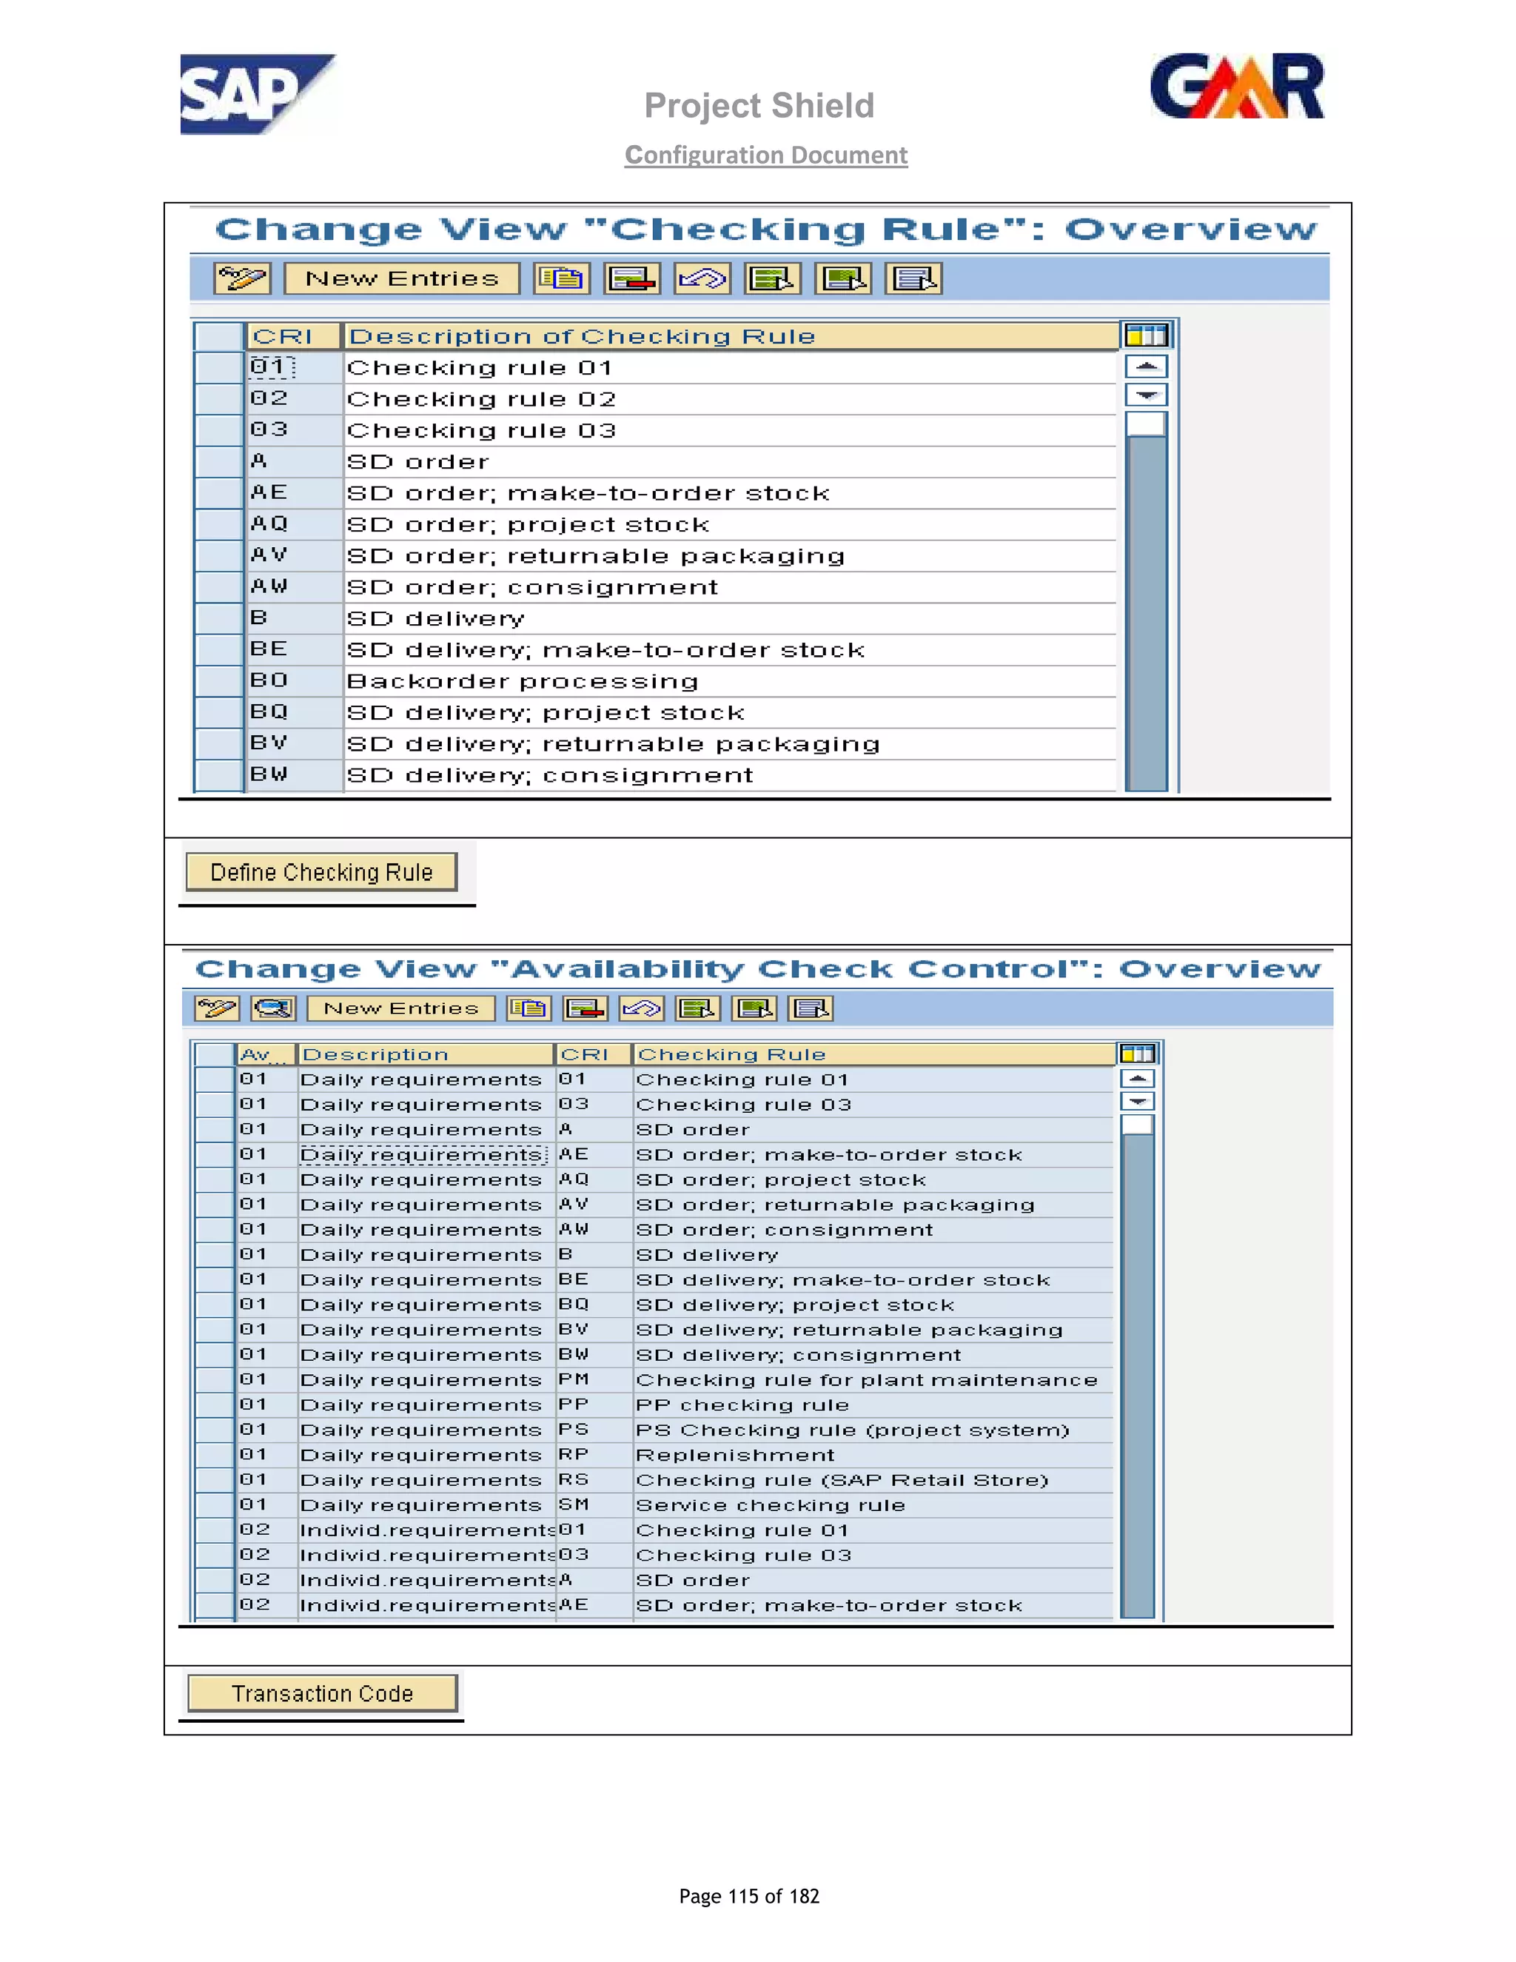Viewport: 1516px width, 1962px height.
Task: Click Define Checking Rule button
Action: [321, 872]
